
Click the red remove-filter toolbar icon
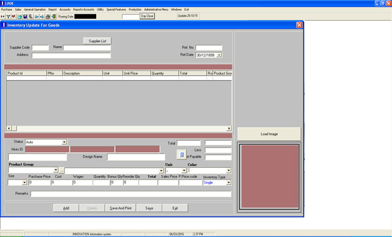click(x=14, y=17)
